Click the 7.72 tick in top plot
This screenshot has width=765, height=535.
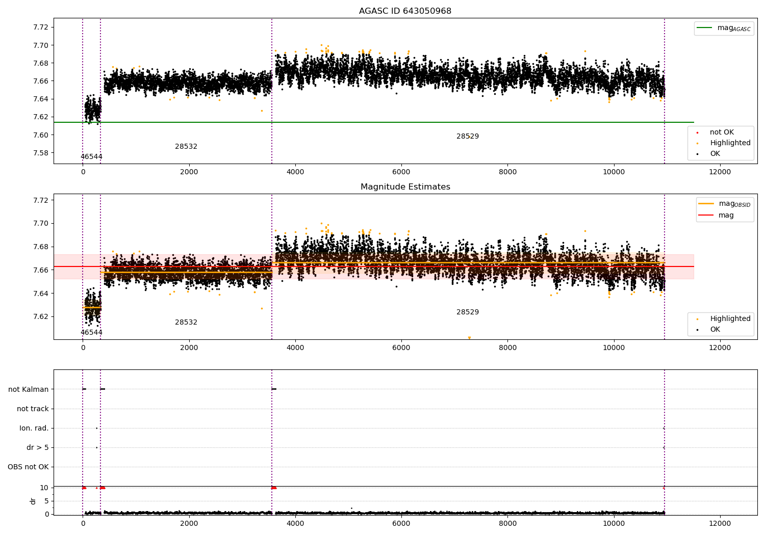(40, 27)
